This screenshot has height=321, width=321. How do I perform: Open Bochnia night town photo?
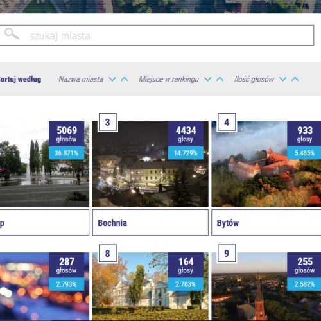(x=150, y=164)
